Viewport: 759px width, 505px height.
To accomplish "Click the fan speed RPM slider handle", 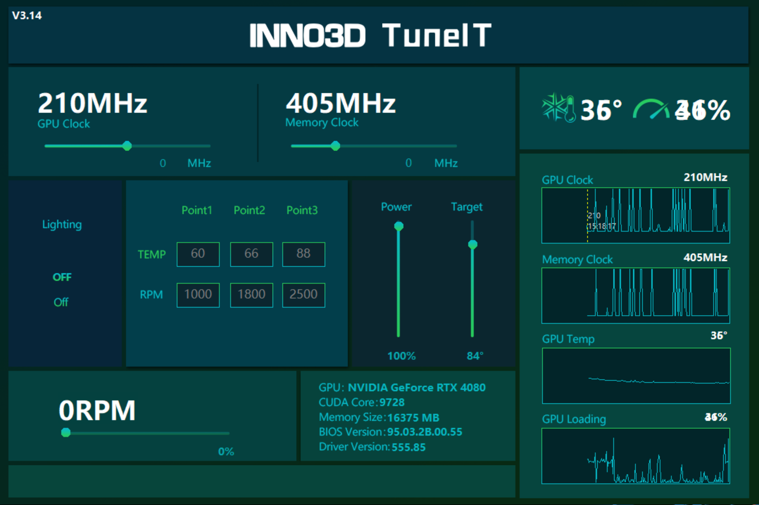I will 66,432.
